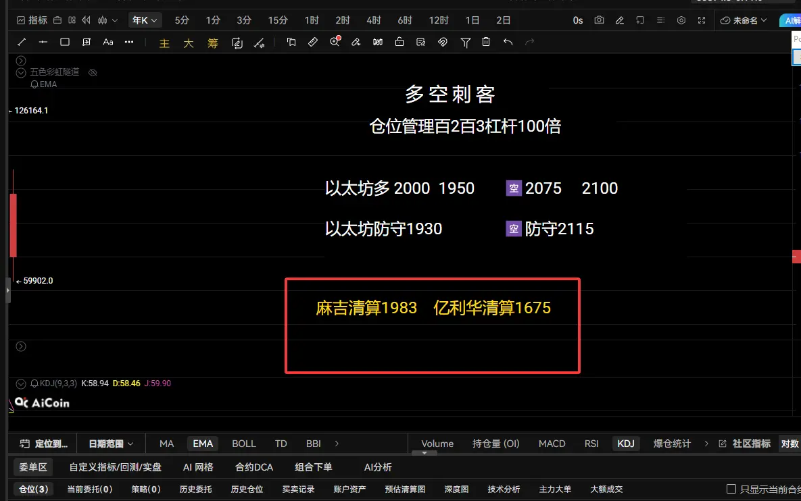This screenshot has height=501, width=801.
Task: Click the add-note icon beside the pencil
Action: click(639, 20)
